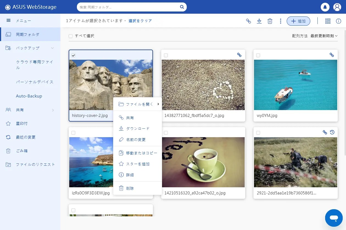Toggle the hamburger menu icon
Image resolution: width=346 pixels, height=230 pixels.
tap(8, 21)
